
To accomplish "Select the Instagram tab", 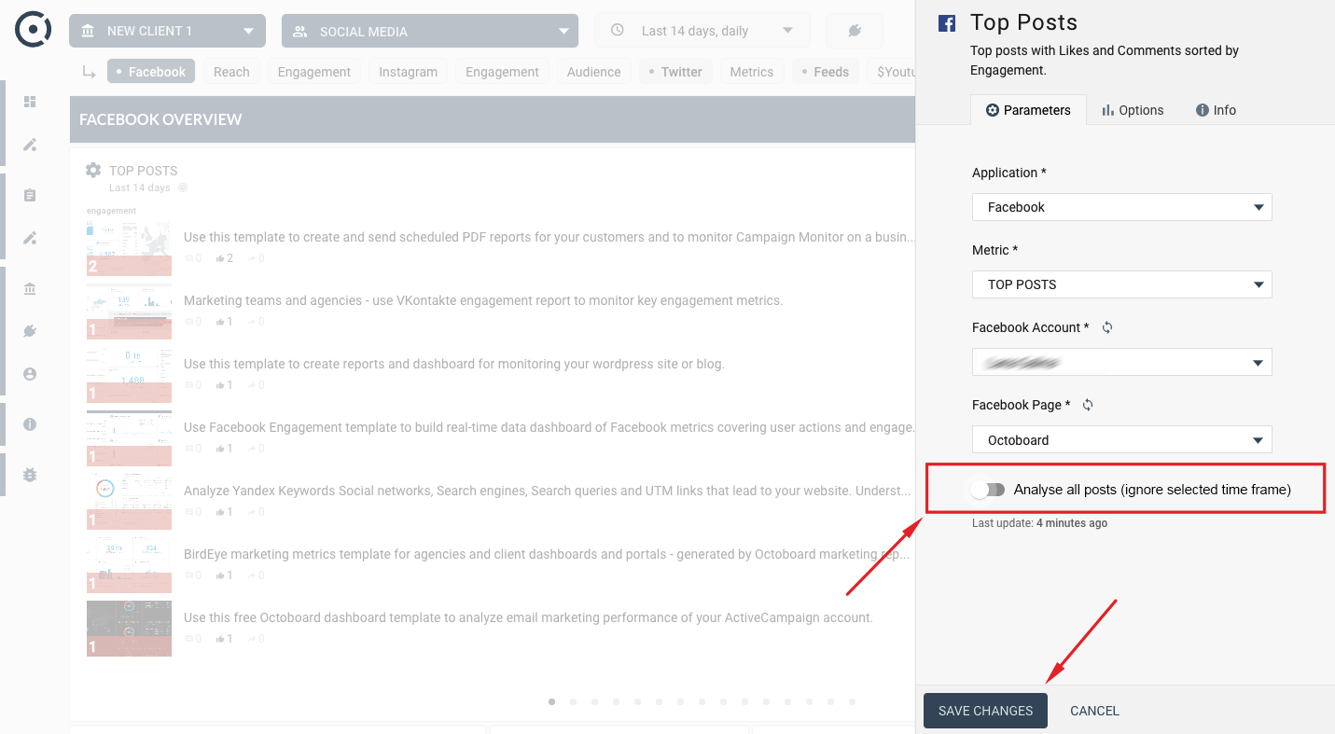I will [409, 72].
